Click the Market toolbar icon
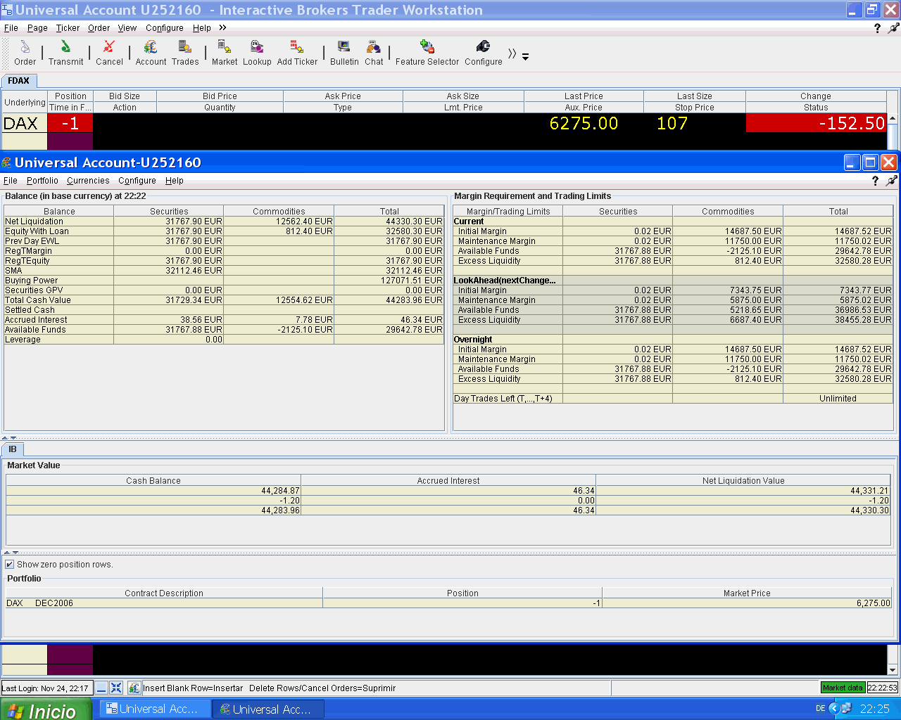 (x=225, y=53)
